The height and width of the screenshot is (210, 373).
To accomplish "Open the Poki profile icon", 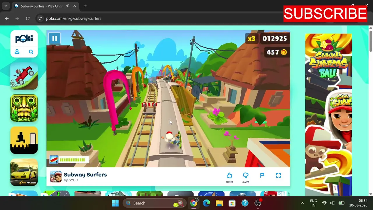I will pos(17,52).
